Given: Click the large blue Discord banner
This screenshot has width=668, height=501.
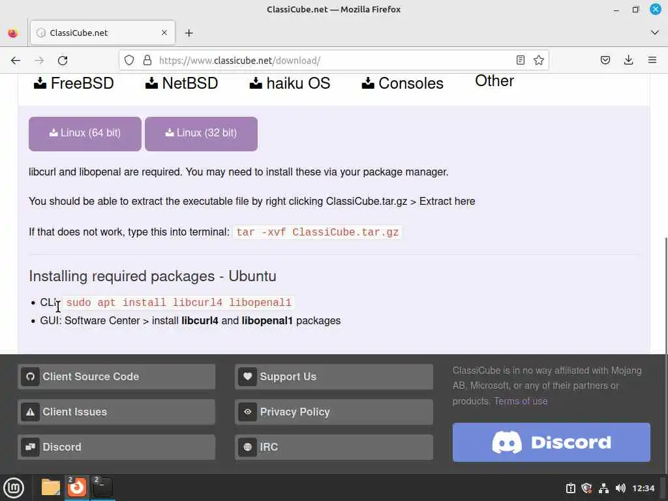Looking at the screenshot, I should (x=551, y=442).
